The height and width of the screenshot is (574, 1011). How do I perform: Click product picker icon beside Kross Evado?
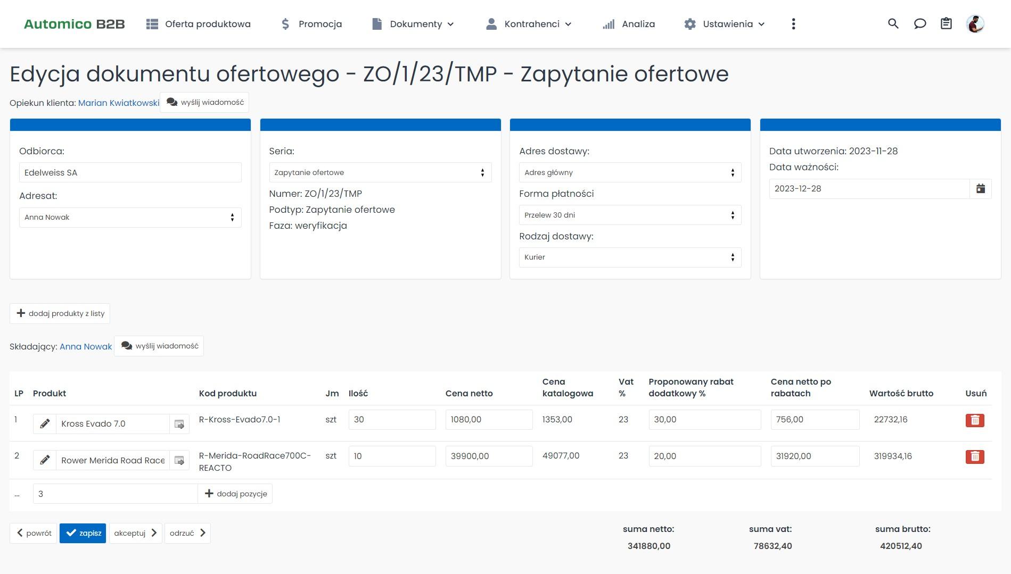coord(179,424)
